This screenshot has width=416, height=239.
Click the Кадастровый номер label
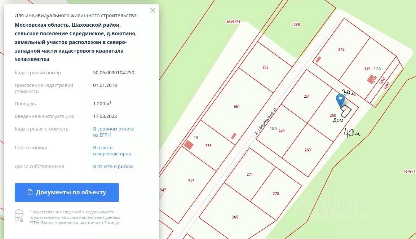(38, 73)
